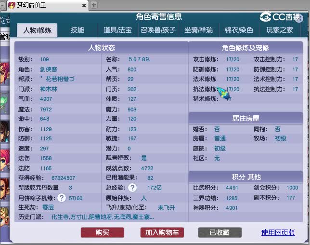The width and height of the screenshot is (310, 245).
Task: Click the 副本积分 value 177
Action: pyautogui.click(x=291, y=198)
